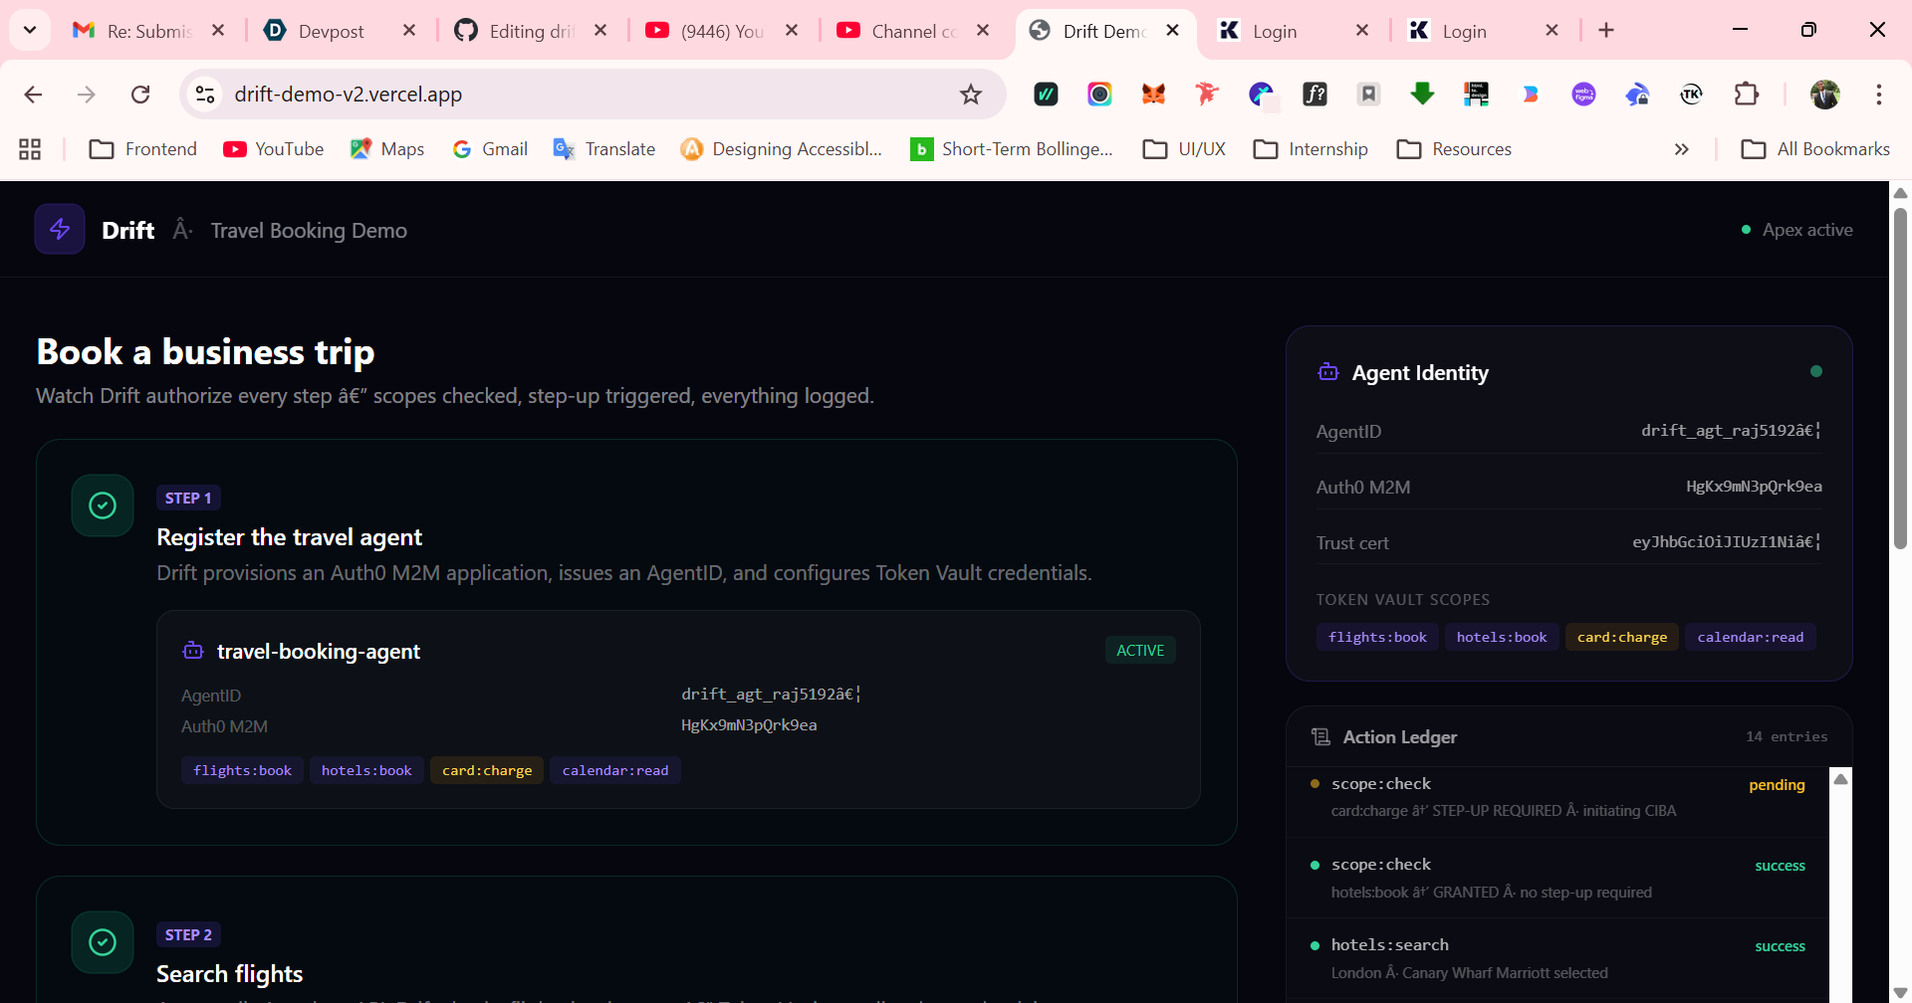Click the green download arrow extension
1912x1003 pixels.
[1422, 95]
